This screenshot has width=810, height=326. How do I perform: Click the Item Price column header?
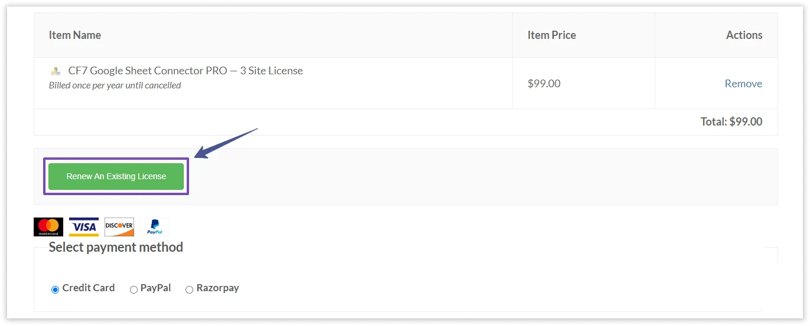point(551,35)
